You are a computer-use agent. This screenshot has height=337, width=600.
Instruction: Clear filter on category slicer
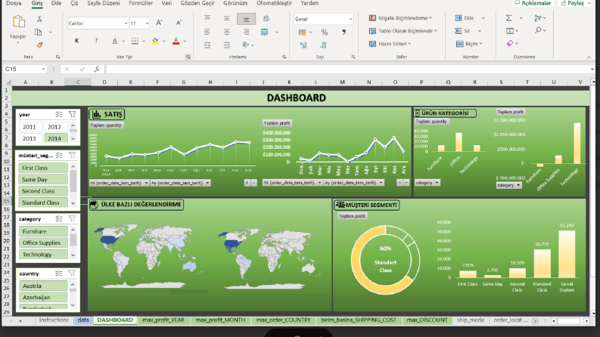pos(72,218)
